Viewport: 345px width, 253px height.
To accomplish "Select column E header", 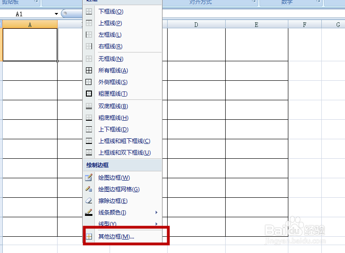I will (257, 25).
